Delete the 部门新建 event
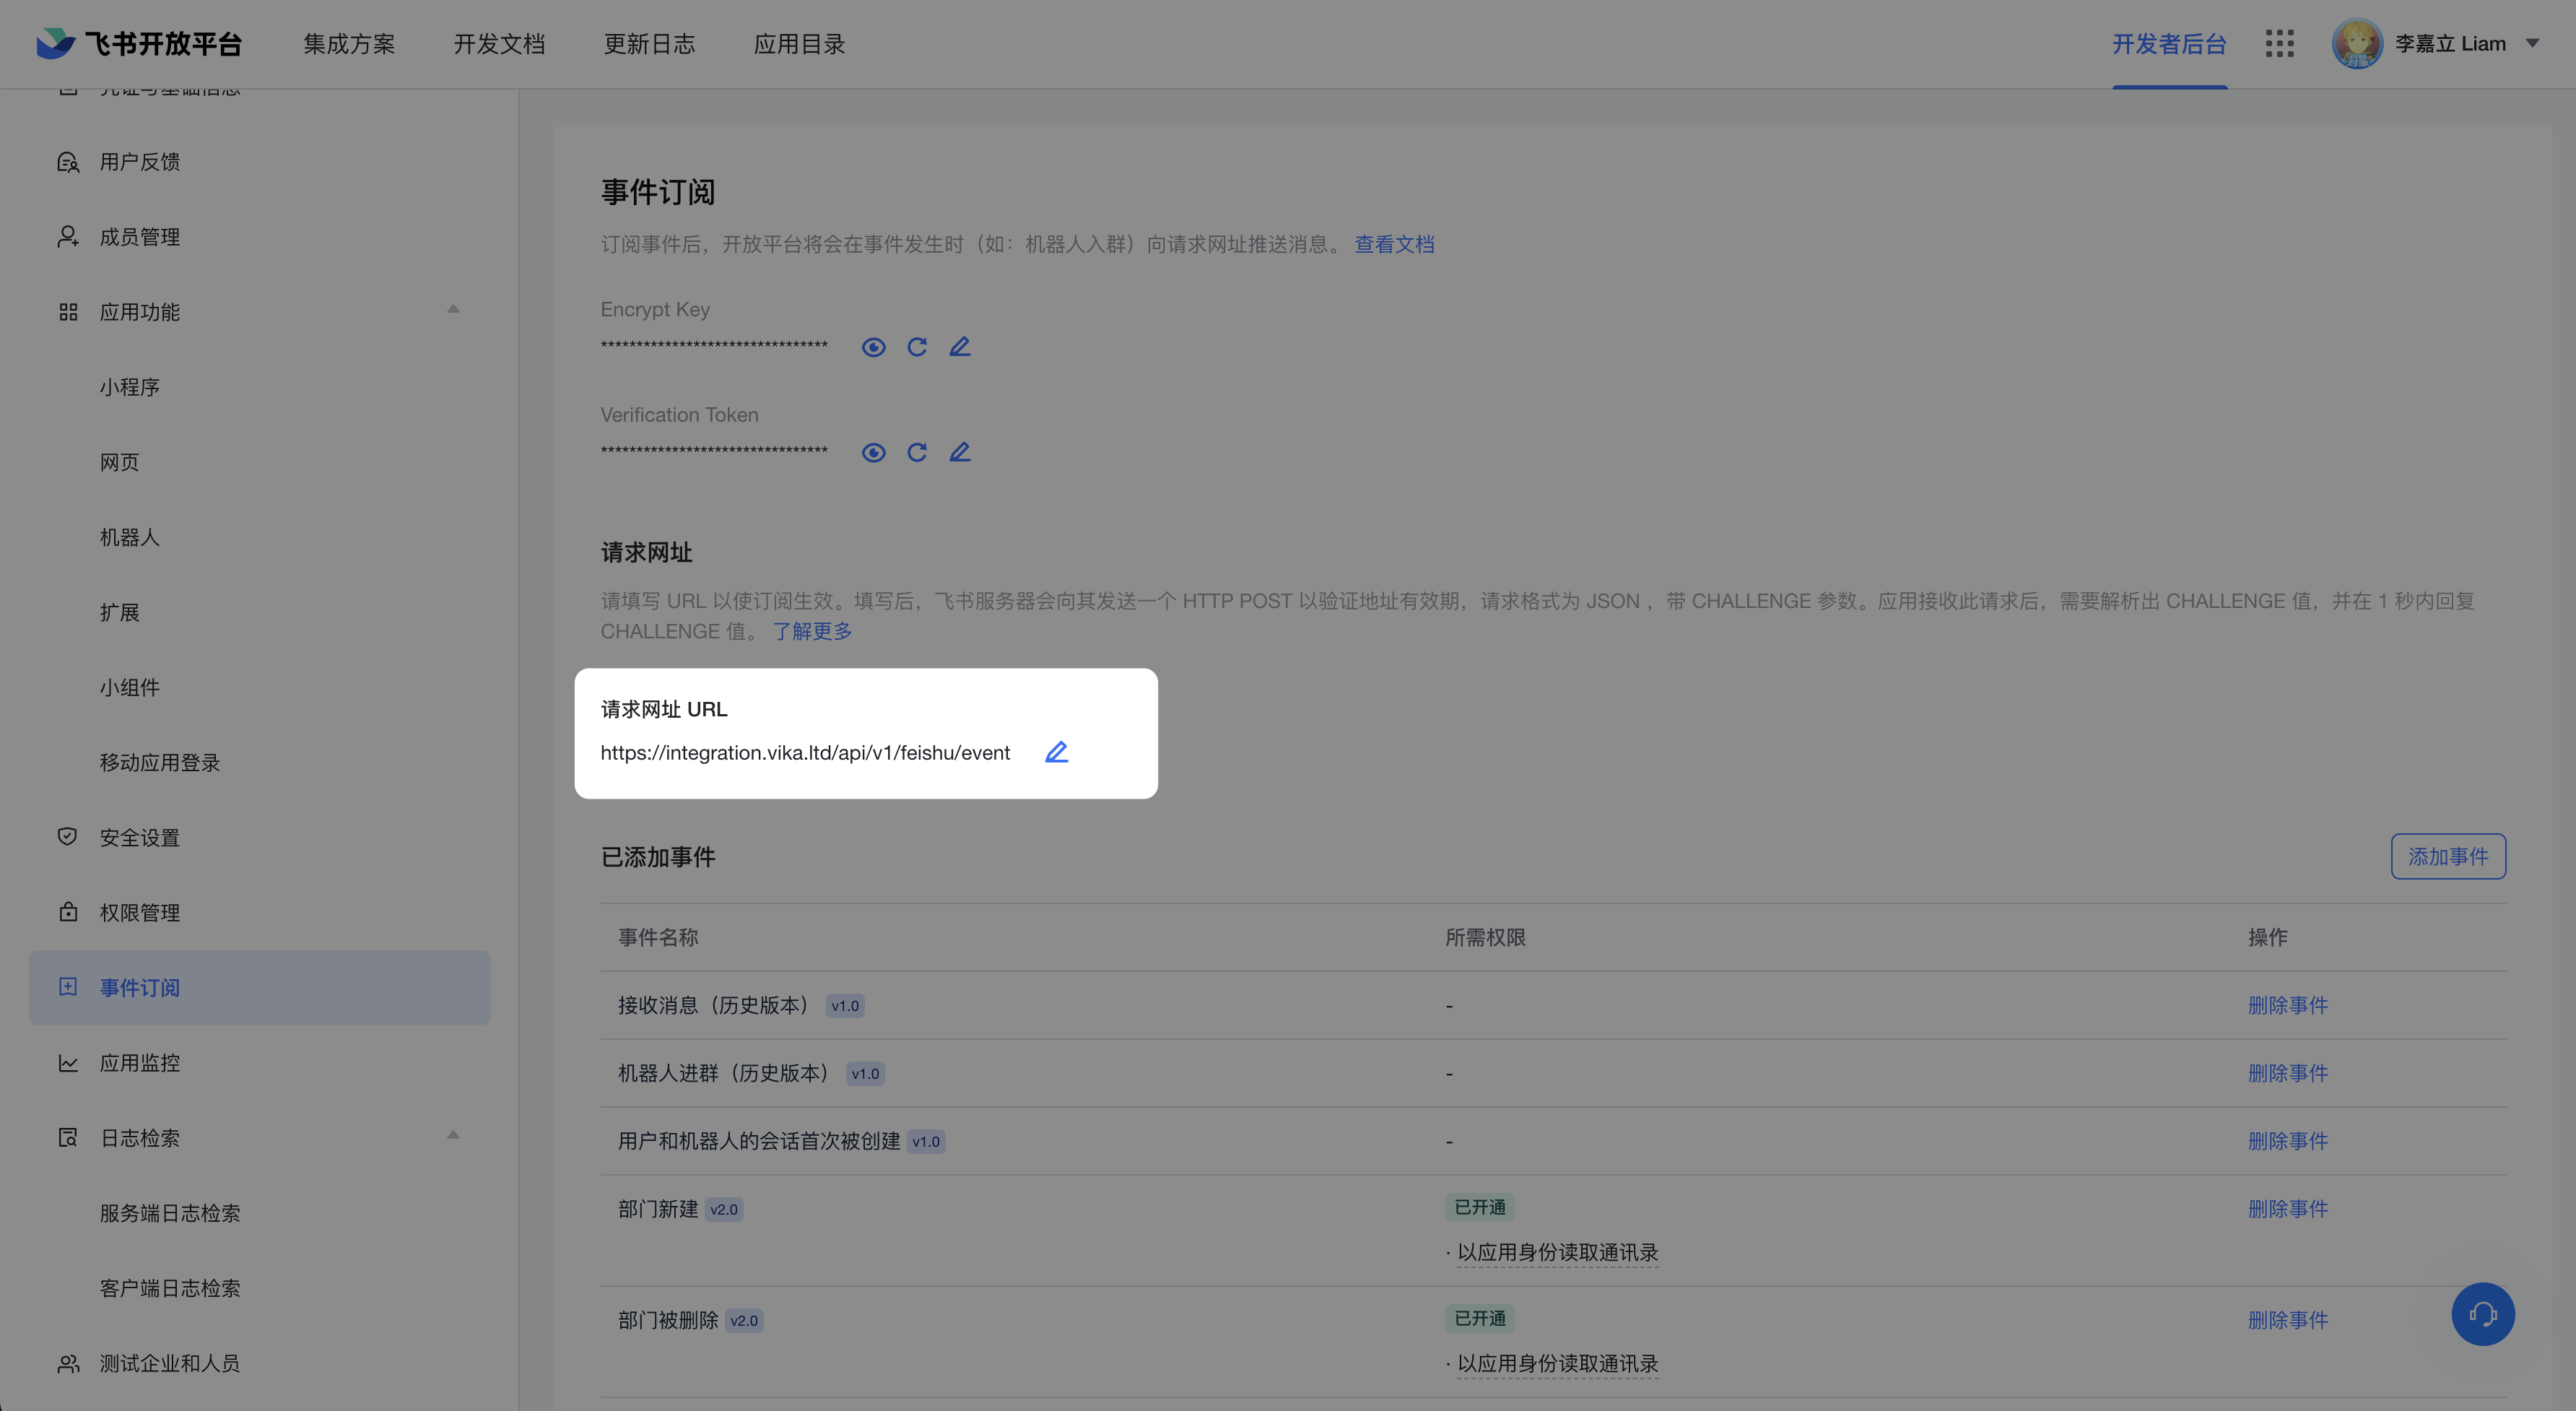 point(2287,1208)
